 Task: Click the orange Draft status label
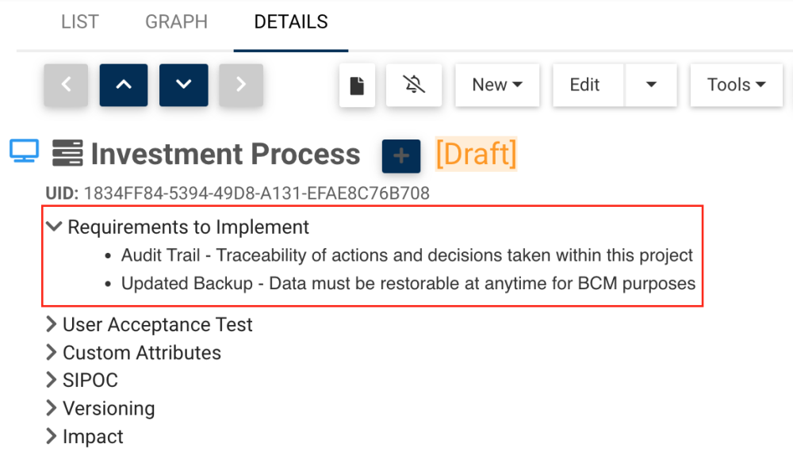476,154
